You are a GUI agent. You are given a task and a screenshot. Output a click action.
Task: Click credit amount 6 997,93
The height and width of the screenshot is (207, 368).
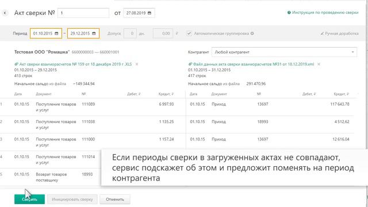click(166, 104)
